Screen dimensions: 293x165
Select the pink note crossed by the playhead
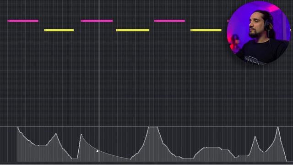click(x=97, y=21)
